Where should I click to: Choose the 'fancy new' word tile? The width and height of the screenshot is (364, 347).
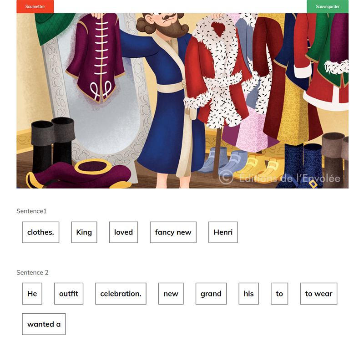(173, 232)
